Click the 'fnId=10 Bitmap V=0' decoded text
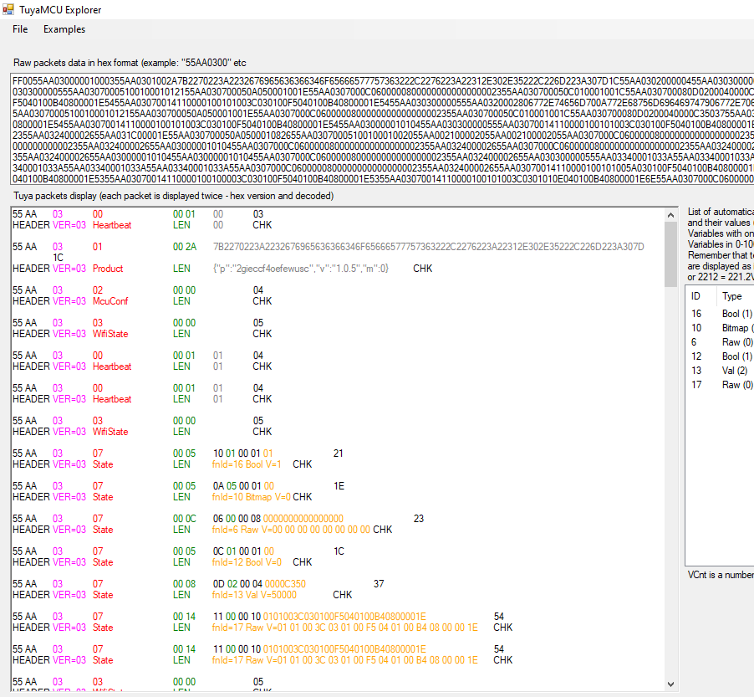 252,497
